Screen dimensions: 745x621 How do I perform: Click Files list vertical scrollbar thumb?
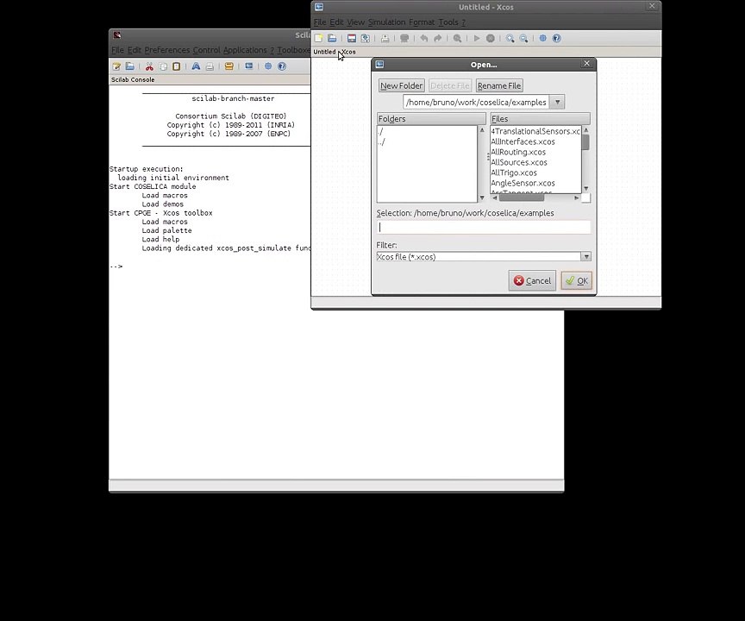pos(585,142)
